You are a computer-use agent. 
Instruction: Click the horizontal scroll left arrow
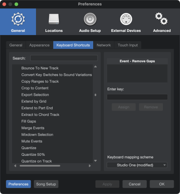(x=15, y=166)
